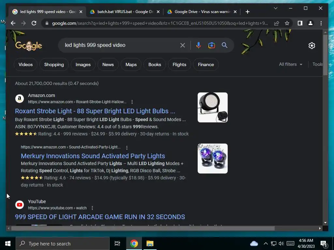Open Google quick settings gear

pyautogui.click(x=311, y=46)
